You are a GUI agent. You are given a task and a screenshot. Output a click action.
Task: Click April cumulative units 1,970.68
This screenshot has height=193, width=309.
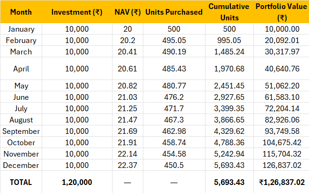point(229,69)
